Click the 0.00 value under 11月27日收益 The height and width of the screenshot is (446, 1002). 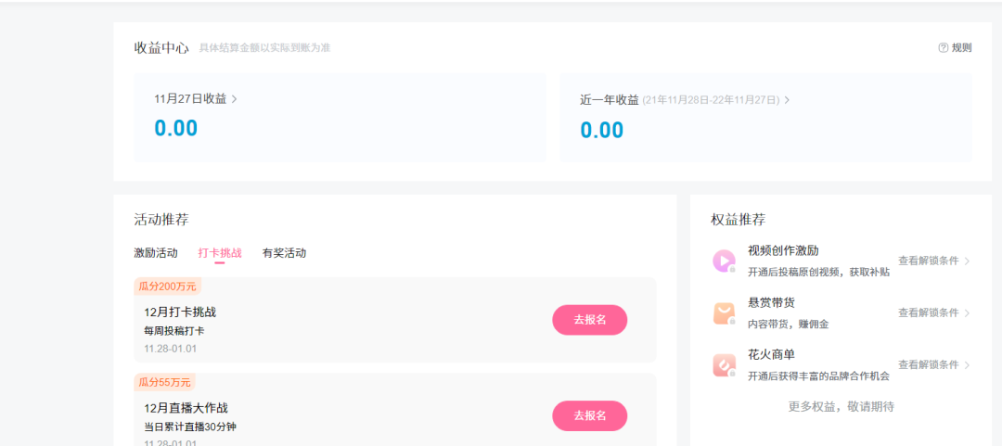pyautogui.click(x=176, y=128)
